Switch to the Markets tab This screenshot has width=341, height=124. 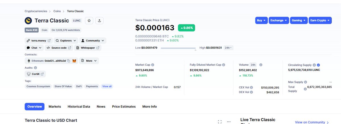(55, 106)
